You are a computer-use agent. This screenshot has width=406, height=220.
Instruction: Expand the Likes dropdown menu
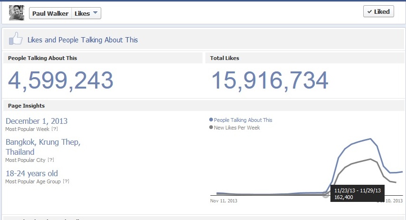click(x=87, y=13)
